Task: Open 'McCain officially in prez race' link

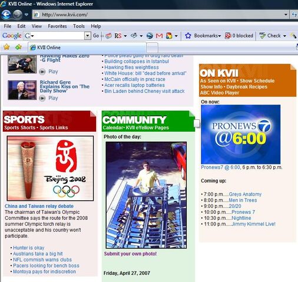Action: tap(135, 79)
